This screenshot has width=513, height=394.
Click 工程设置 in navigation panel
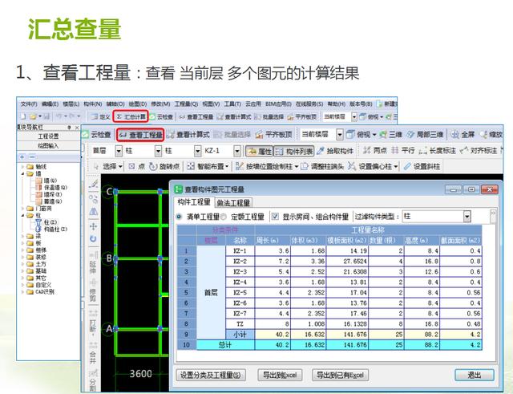tap(48, 136)
